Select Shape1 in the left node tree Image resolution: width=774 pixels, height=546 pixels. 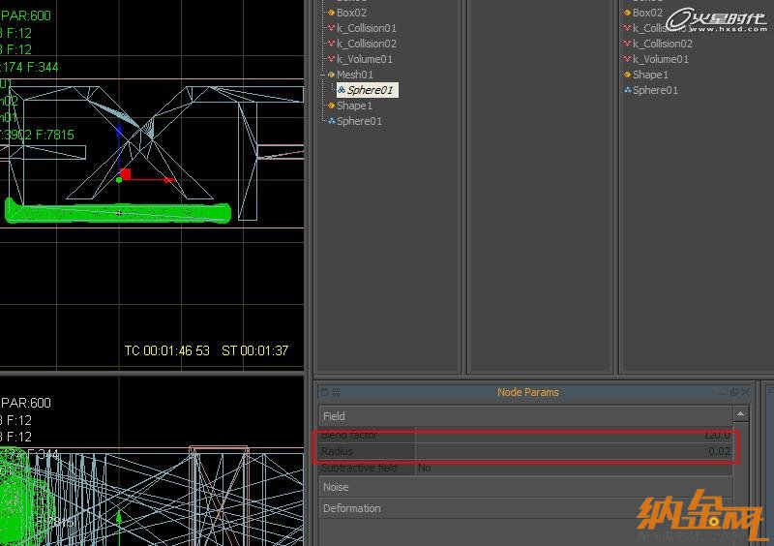354,106
